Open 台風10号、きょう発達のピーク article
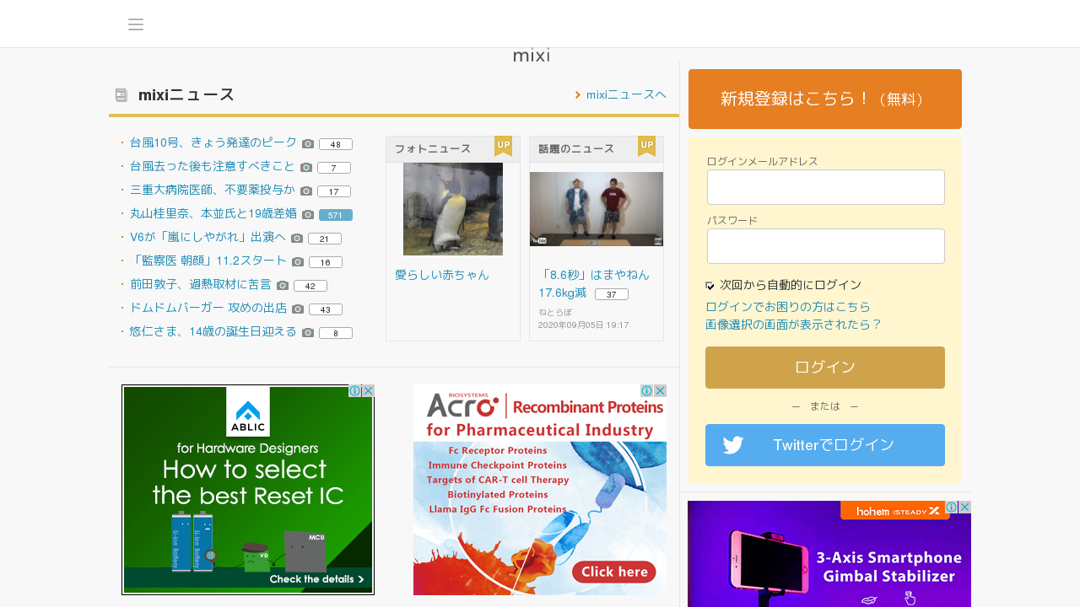This screenshot has width=1080, height=607. point(213,142)
